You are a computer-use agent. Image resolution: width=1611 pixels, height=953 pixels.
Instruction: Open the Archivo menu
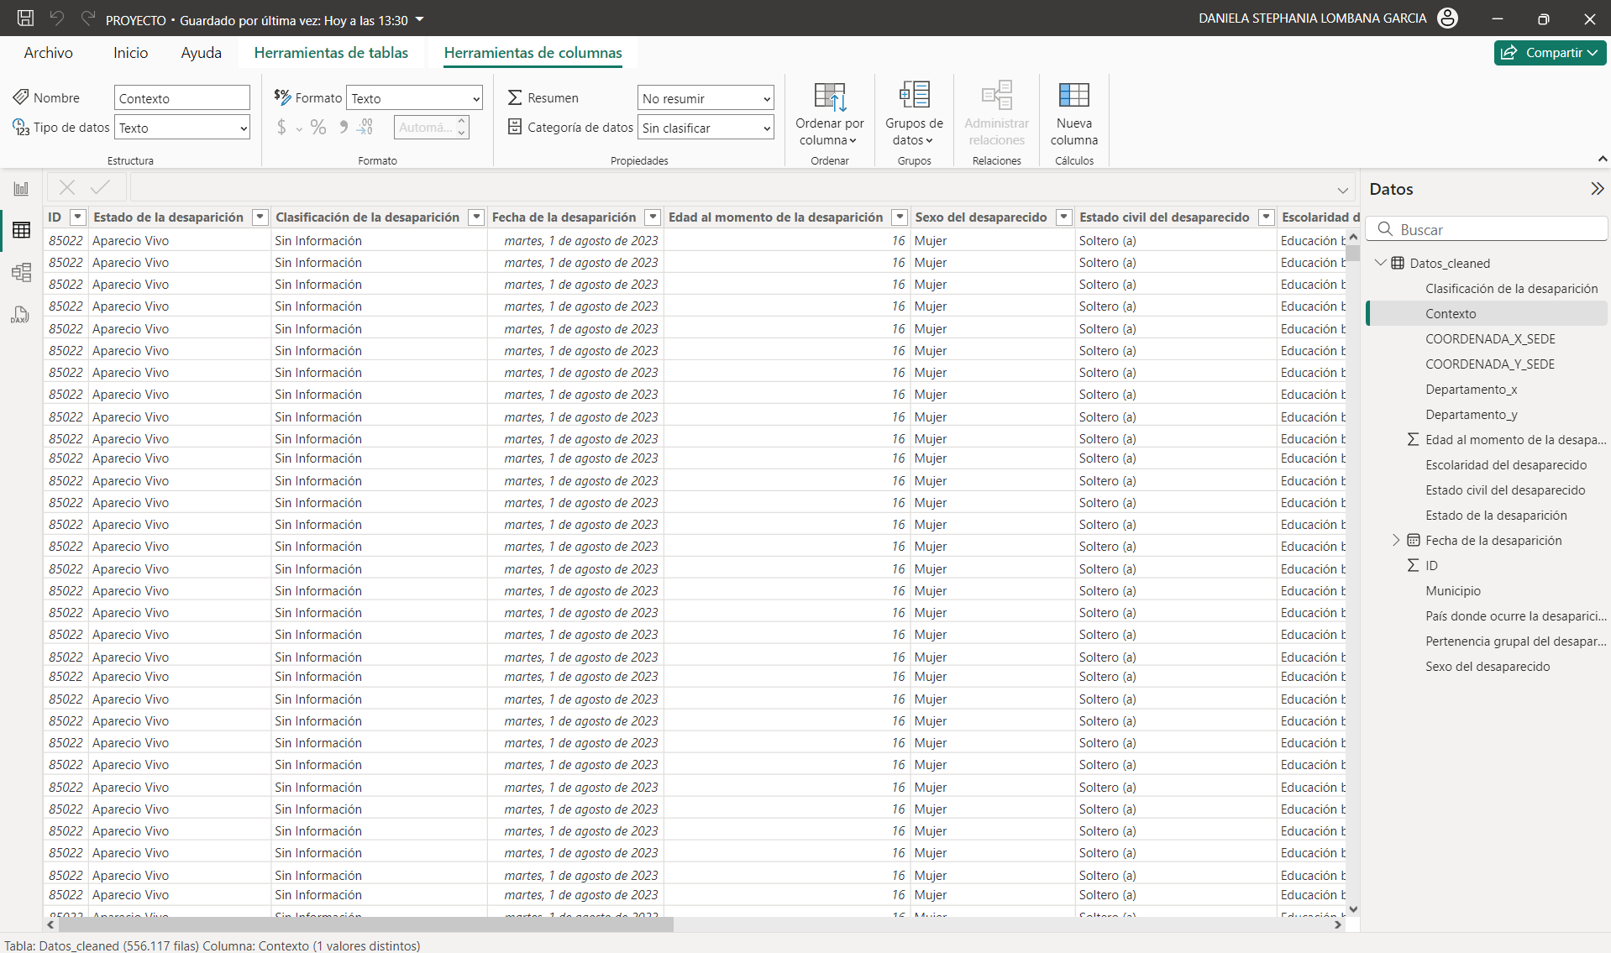[48, 53]
